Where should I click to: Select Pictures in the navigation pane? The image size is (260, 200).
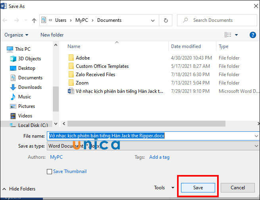22,106
